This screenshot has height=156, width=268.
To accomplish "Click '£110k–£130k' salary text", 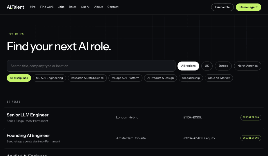I will [193, 117].
